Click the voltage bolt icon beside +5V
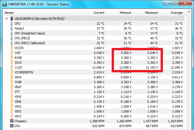Image resolution: width=194 pixels, height=130 pixels. point(12,53)
